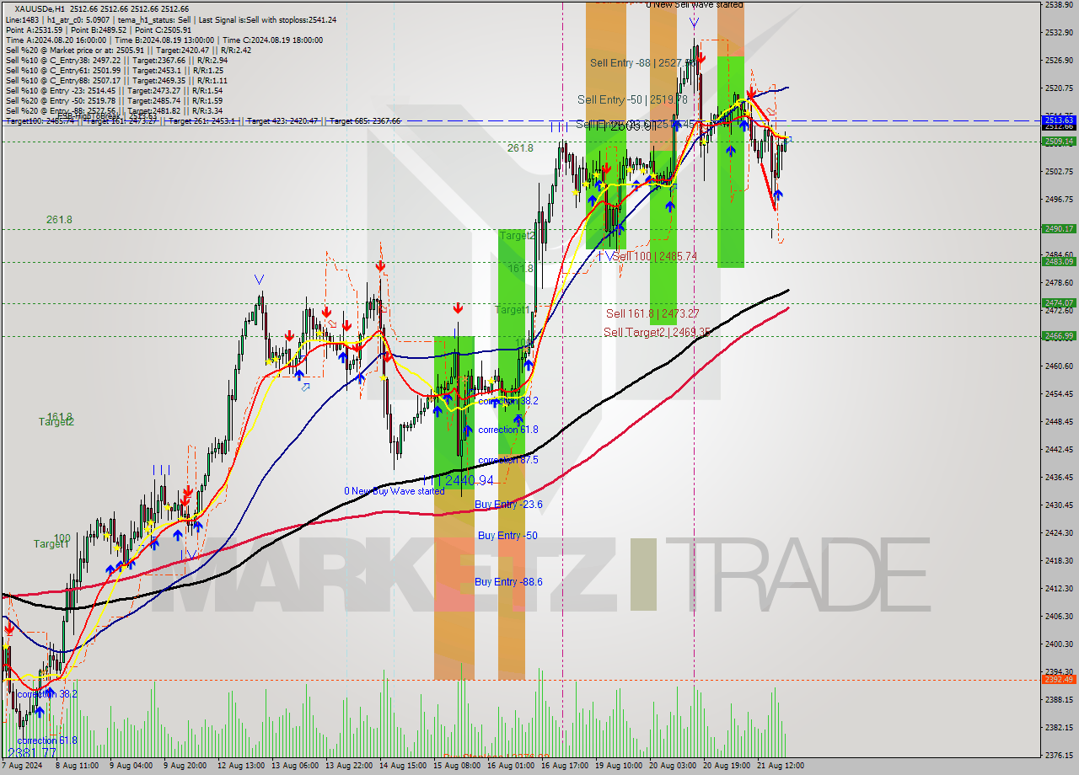Click the blue 2513.63 price tag on axis
This screenshot has width=1079, height=775.
pyautogui.click(x=1059, y=120)
